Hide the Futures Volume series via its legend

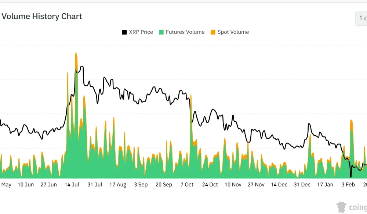point(182,32)
